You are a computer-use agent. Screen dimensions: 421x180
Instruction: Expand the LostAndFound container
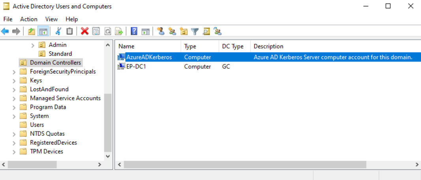[14, 89]
